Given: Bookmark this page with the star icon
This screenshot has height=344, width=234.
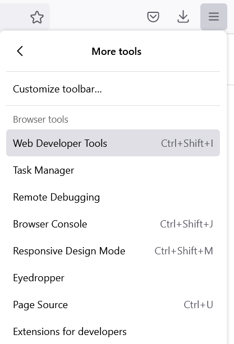Looking at the screenshot, I should pyautogui.click(x=37, y=17).
